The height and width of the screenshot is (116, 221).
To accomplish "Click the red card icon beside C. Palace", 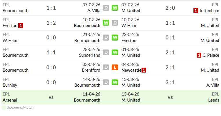I will coord(199,55).
